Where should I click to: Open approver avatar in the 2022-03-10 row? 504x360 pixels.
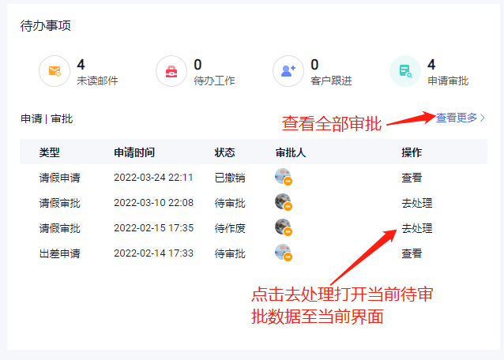pos(284,202)
